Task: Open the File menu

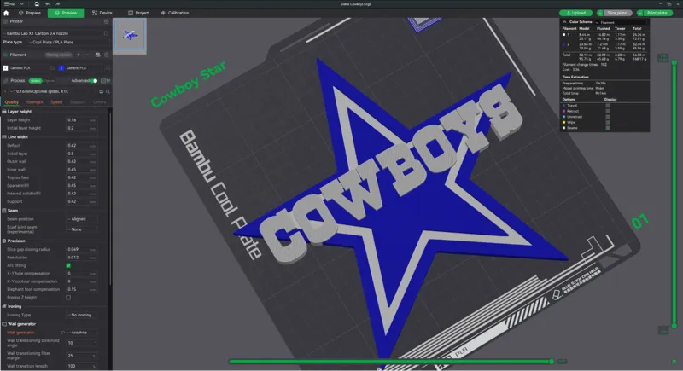Action: (x=9, y=4)
